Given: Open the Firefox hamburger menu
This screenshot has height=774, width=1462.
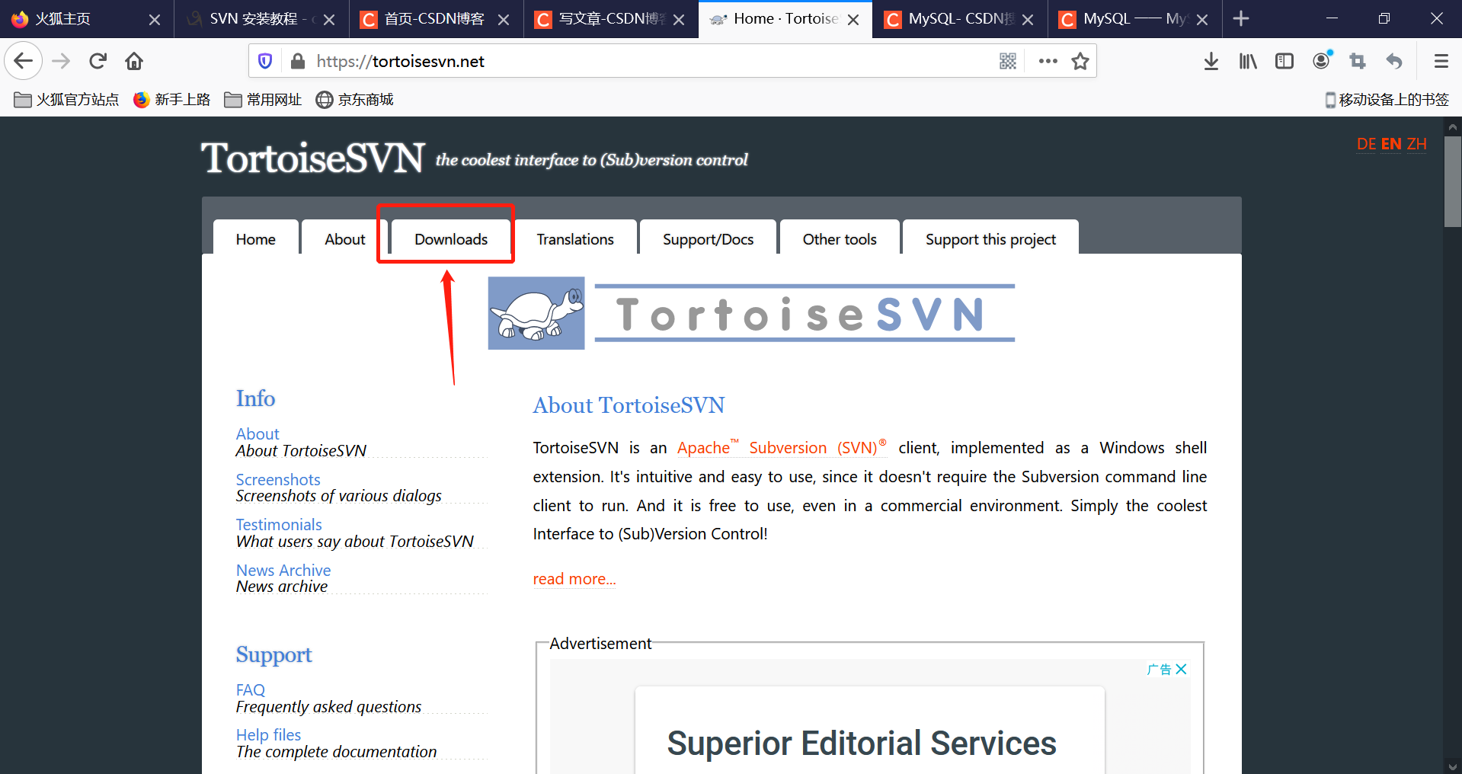Looking at the screenshot, I should tap(1440, 61).
